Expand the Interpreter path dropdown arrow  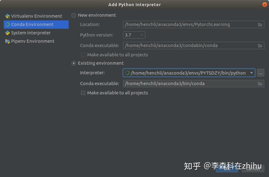251,73
